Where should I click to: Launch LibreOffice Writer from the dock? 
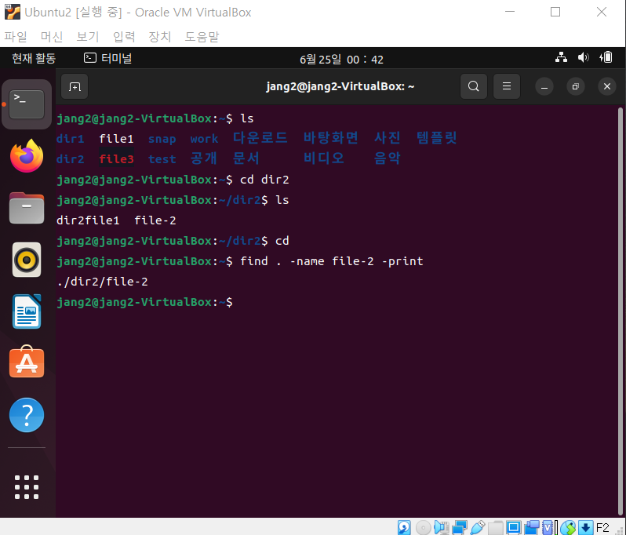[x=27, y=311]
